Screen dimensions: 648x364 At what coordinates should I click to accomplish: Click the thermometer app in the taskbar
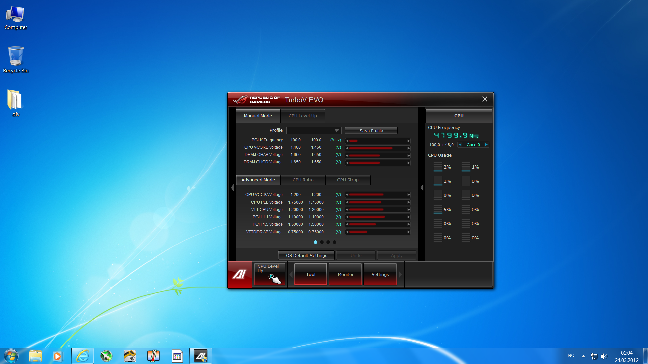(x=154, y=356)
